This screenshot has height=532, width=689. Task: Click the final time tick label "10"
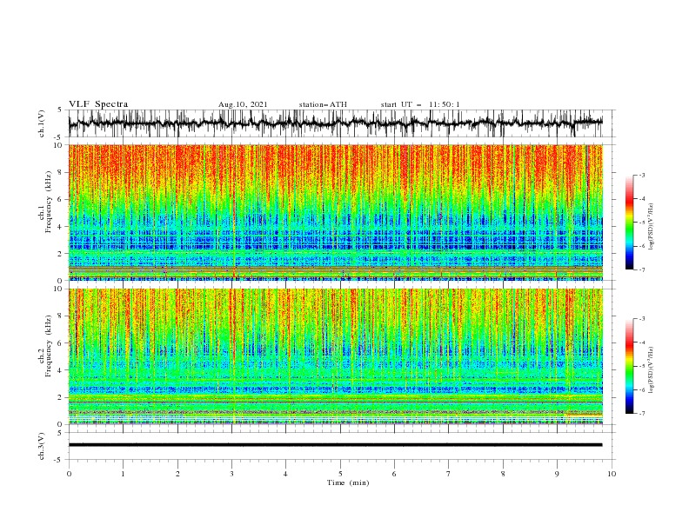click(612, 474)
